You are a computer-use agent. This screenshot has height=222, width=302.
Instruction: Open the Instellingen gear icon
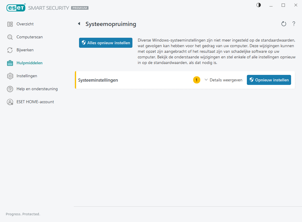[10, 76]
